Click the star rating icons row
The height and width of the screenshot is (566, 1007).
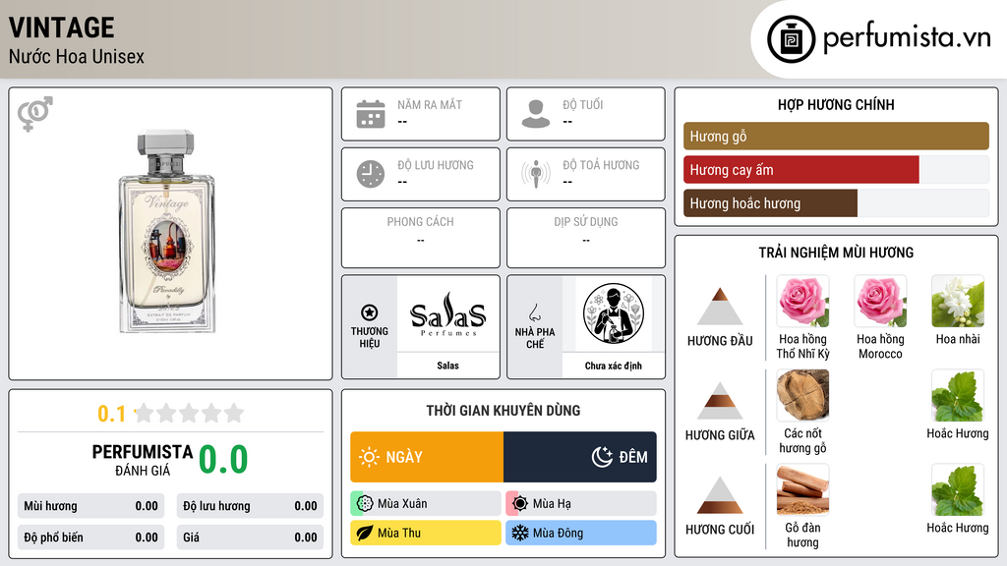(189, 413)
